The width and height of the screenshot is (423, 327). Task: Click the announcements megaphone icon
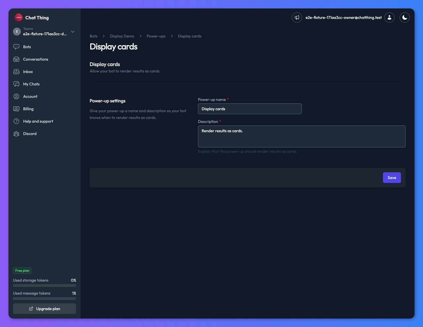(x=297, y=17)
